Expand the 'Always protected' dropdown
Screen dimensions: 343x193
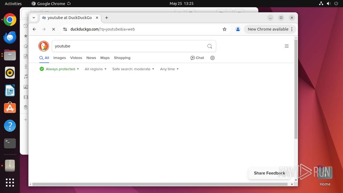click(x=59, y=69)
